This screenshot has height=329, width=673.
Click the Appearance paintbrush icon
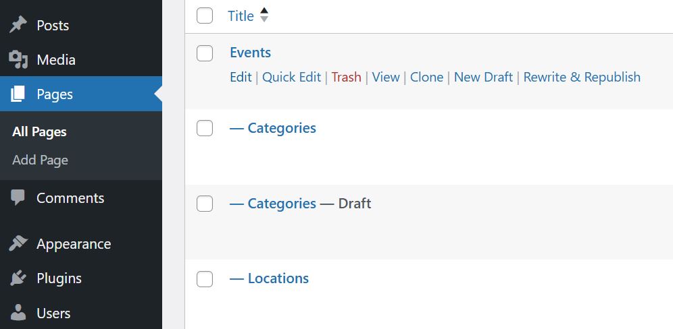point(18,244)
